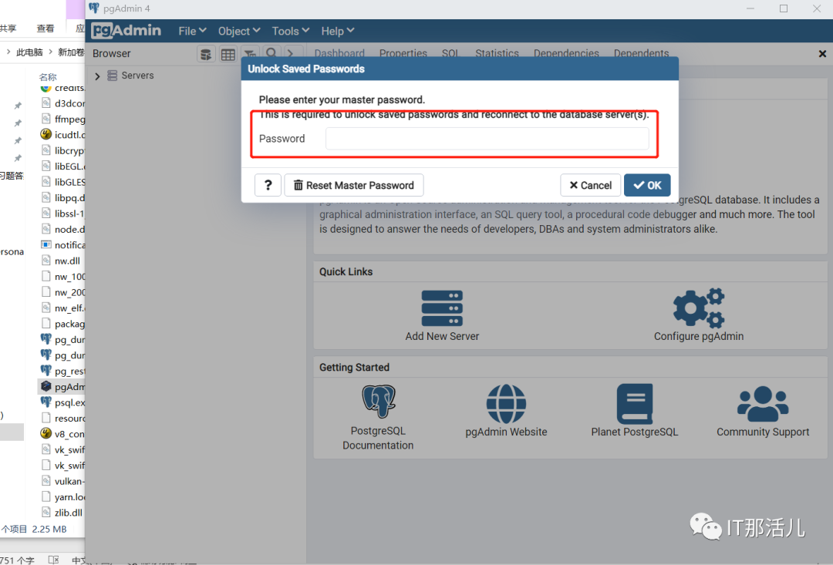Cancel the Unlock Saved Passwords dialog

click(590, 185)
